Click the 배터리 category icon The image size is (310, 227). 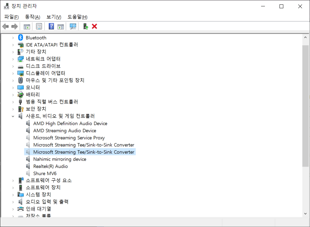tap(20, 95)
